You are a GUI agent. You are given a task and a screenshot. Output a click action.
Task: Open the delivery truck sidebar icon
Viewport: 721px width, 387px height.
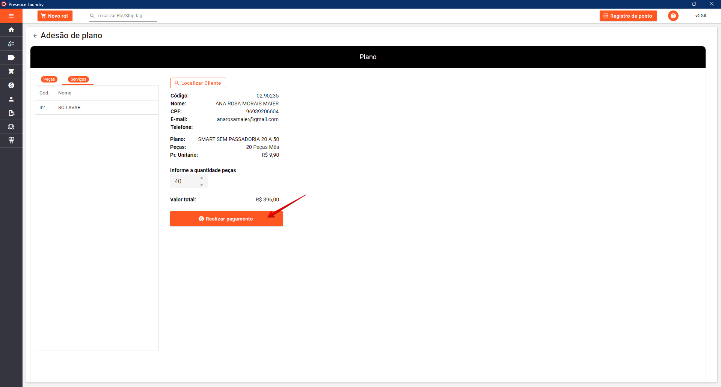tap(11, 127)
